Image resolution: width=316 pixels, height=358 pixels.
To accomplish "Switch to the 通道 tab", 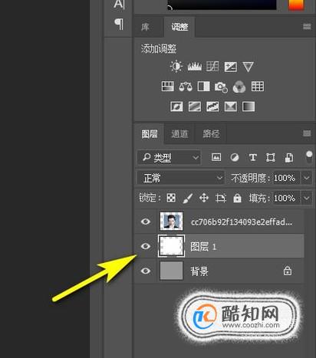I will (x=179, y=134).
